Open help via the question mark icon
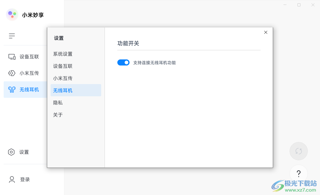This screenshot has width=320, height=195. pyautogui.click(x=299, y=173)
